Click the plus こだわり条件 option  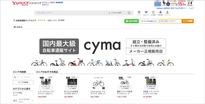[x=115, y=13]
